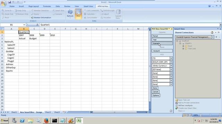Switch to the Sheet2 worksheet tab
222x124 pixels.
tap(48, 112)
